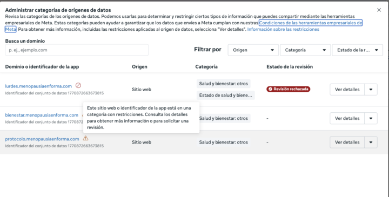Click Sitio web in the lurdes row
The image size is (389, 197).
142,90
